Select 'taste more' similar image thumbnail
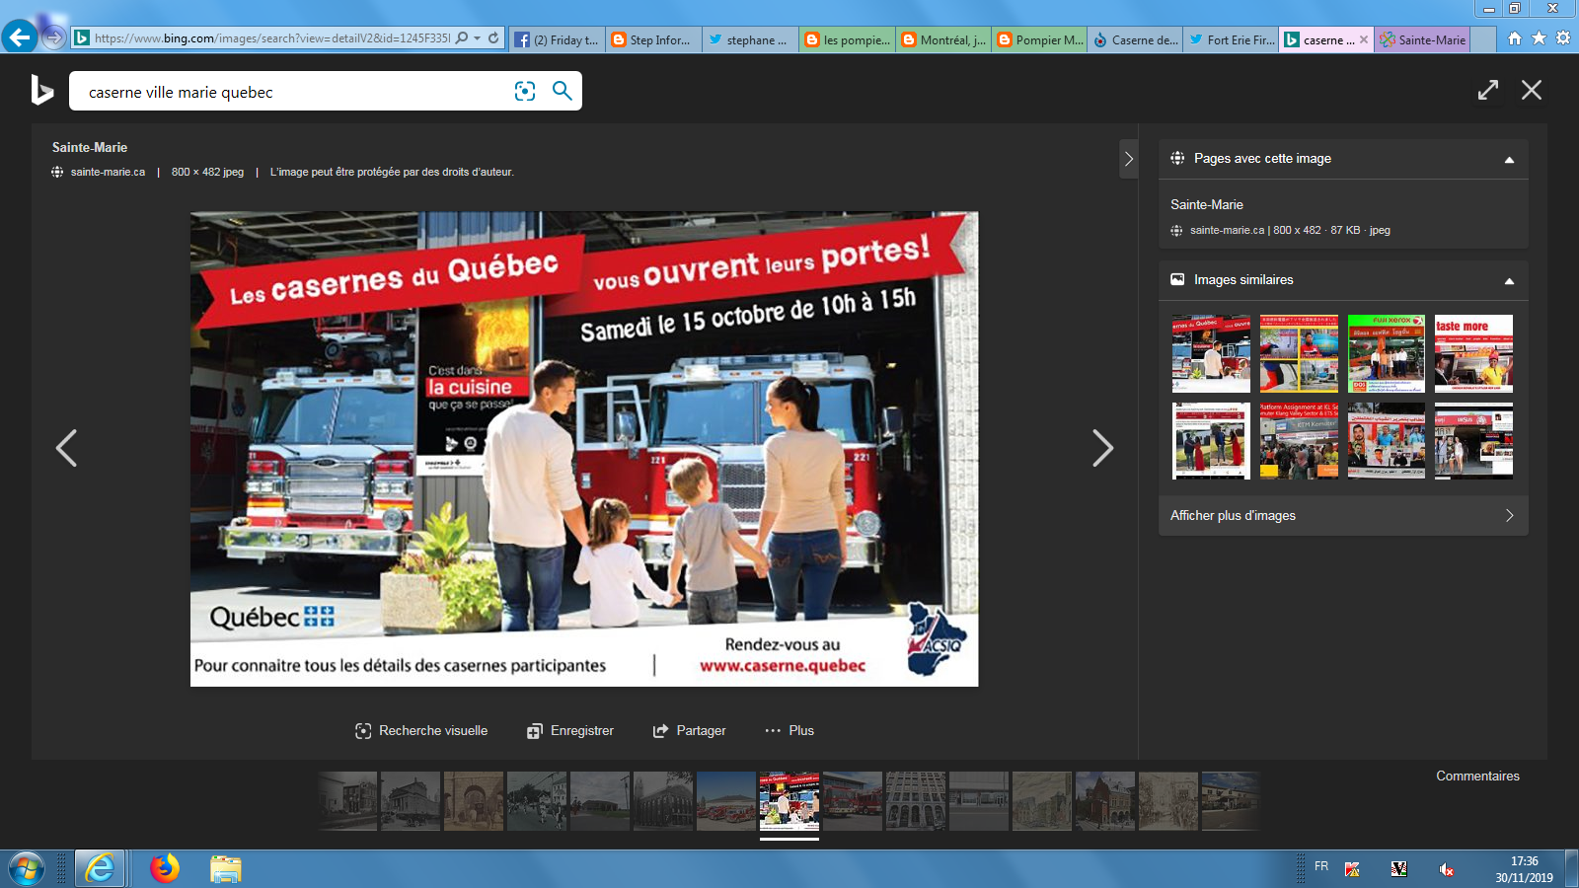The width and height of the screenshot is (1579, 888). [1473, 353]
